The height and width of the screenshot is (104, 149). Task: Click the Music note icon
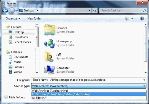click(x=10, y=62)
